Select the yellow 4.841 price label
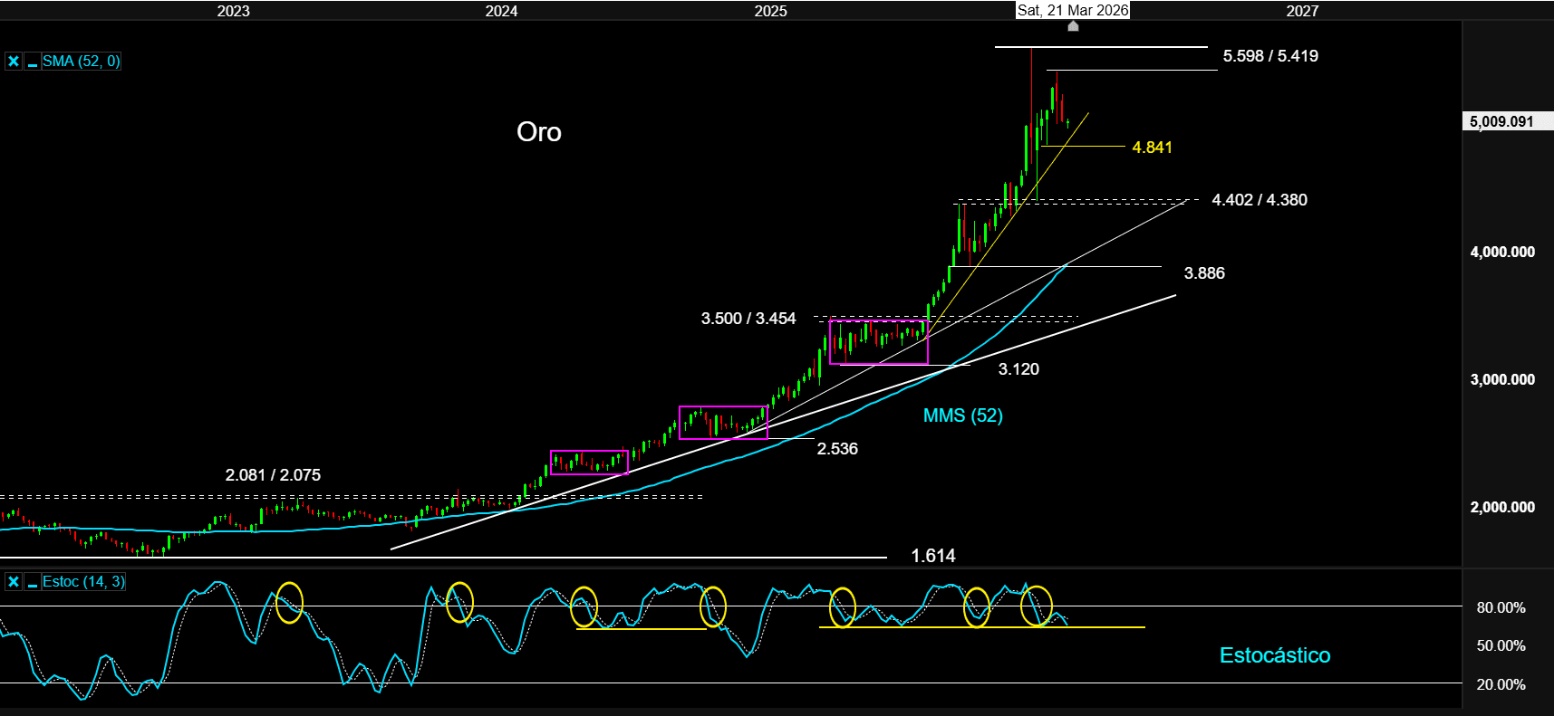The height and width of the screenshot is (716, 1554). pos(1152,148)
